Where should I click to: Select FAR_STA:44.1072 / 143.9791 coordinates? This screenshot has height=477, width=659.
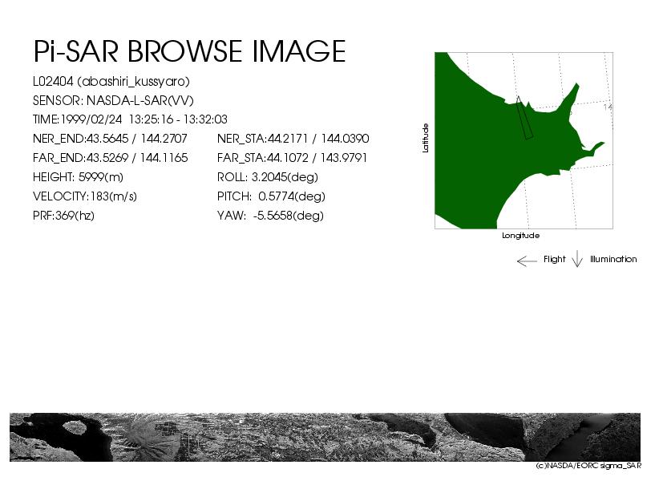click(292, 158)
